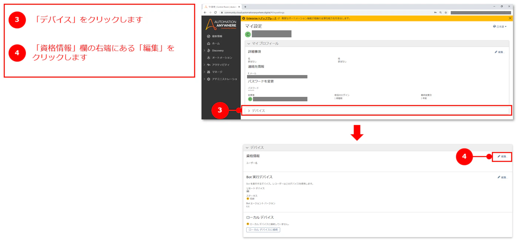
Task: Click the Enterprise へアップグレード link
Action: click(261, 18)
